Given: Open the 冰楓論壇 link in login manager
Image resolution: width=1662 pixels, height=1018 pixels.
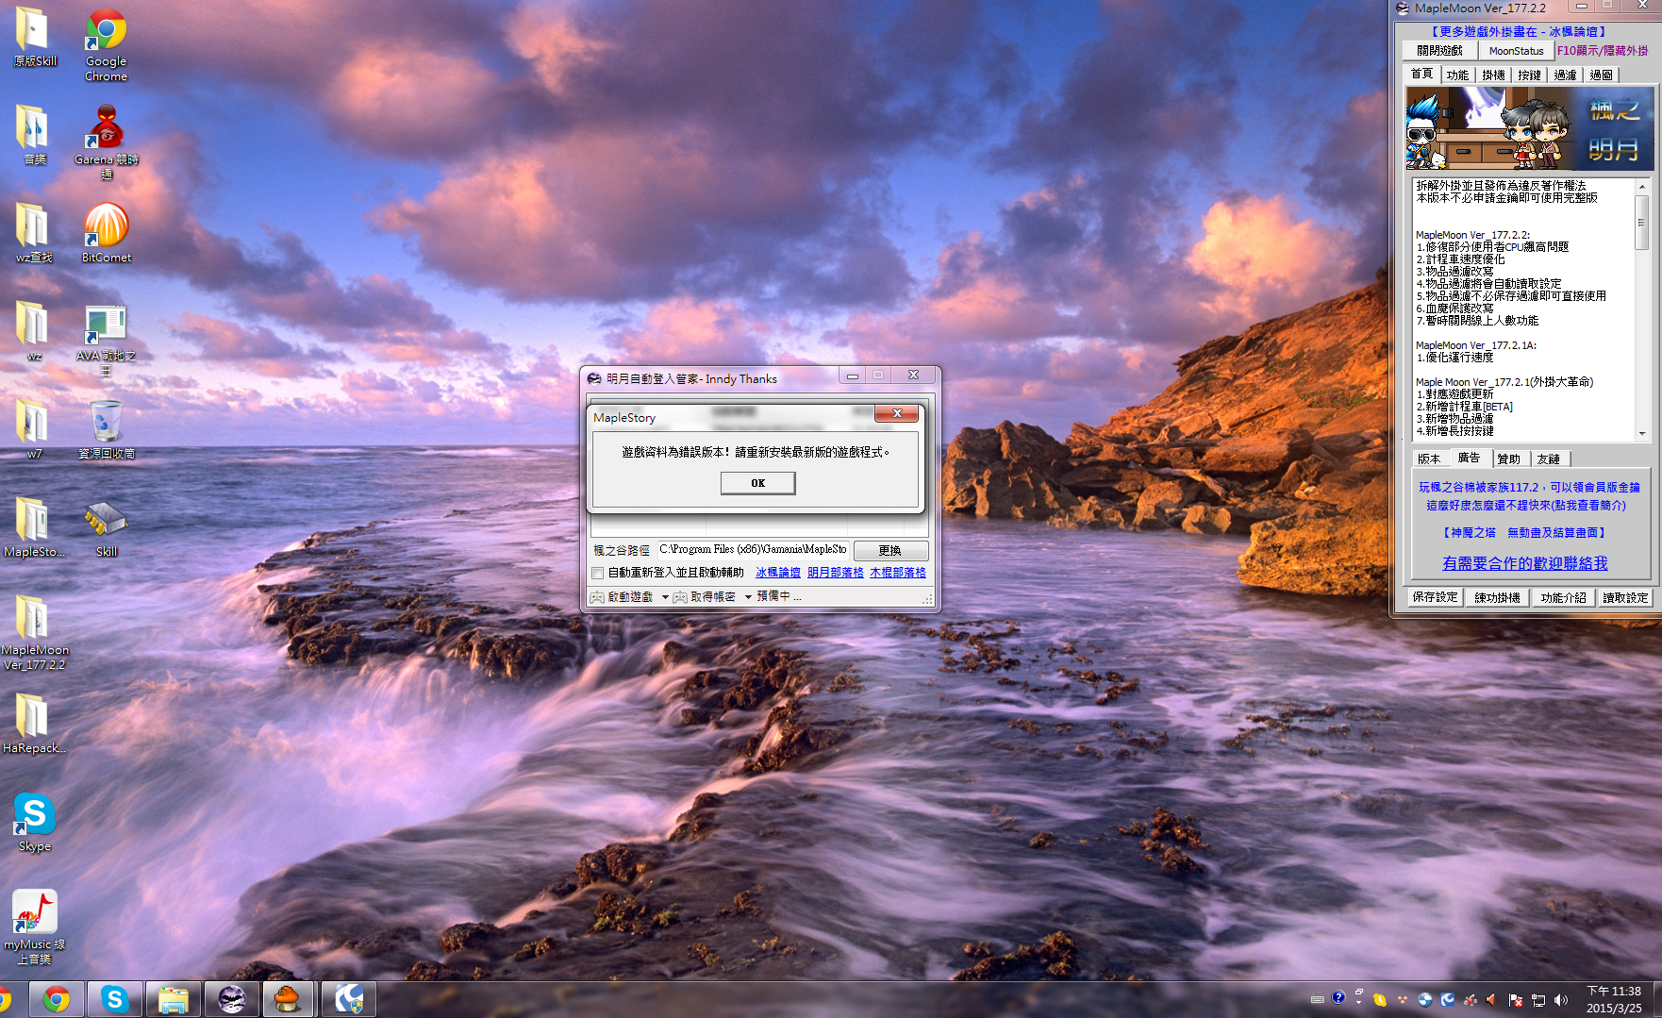Looking at the screenshot, I should pos(778,573).
